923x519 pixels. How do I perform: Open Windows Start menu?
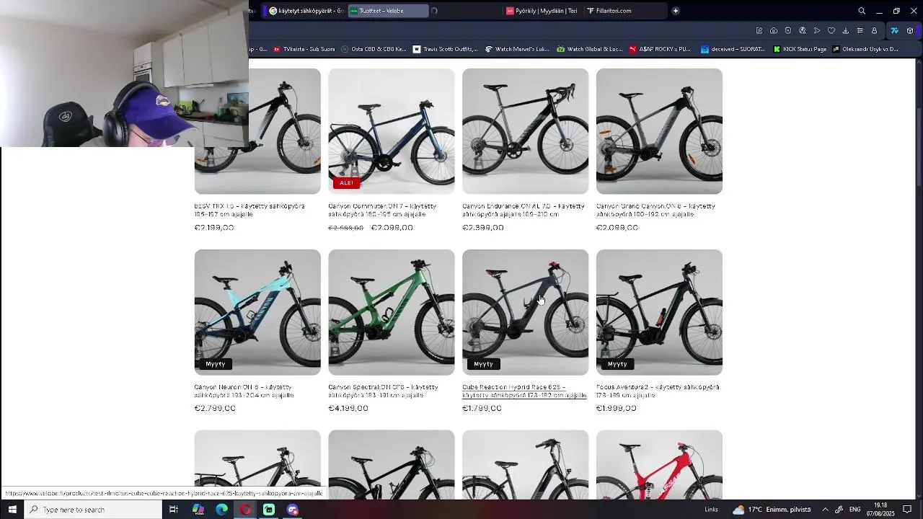point(12,510)
